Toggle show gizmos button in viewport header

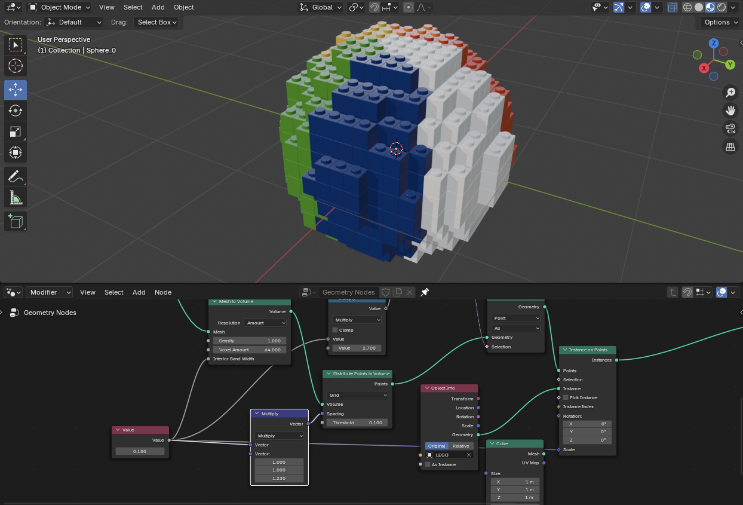point(619,7)
